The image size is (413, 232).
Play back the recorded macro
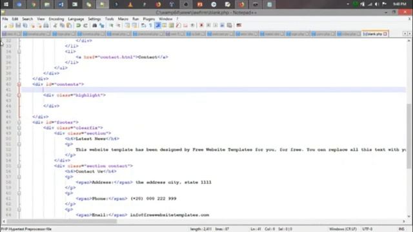pos(216,26)
